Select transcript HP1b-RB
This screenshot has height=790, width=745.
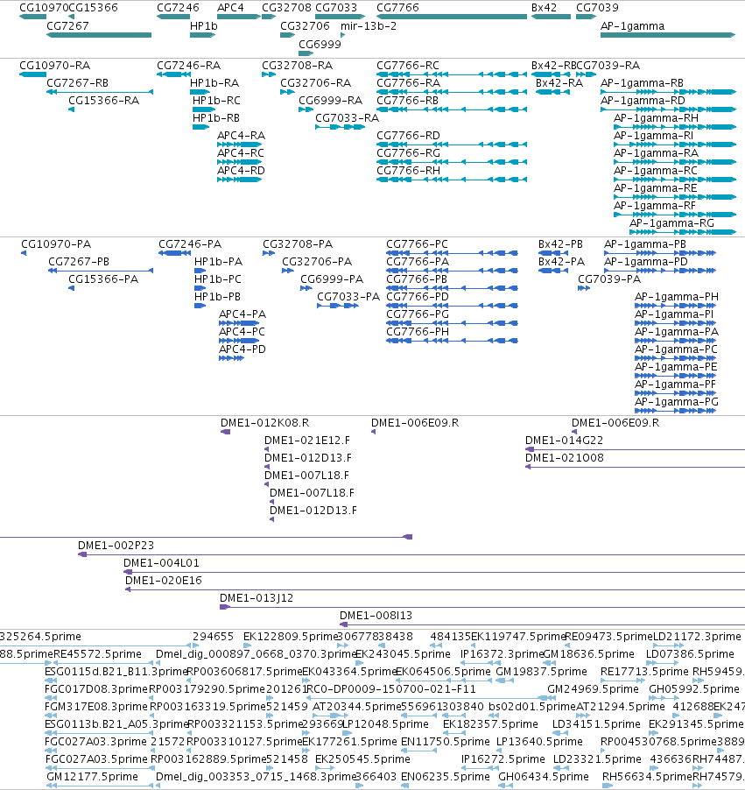coord(216,118)
